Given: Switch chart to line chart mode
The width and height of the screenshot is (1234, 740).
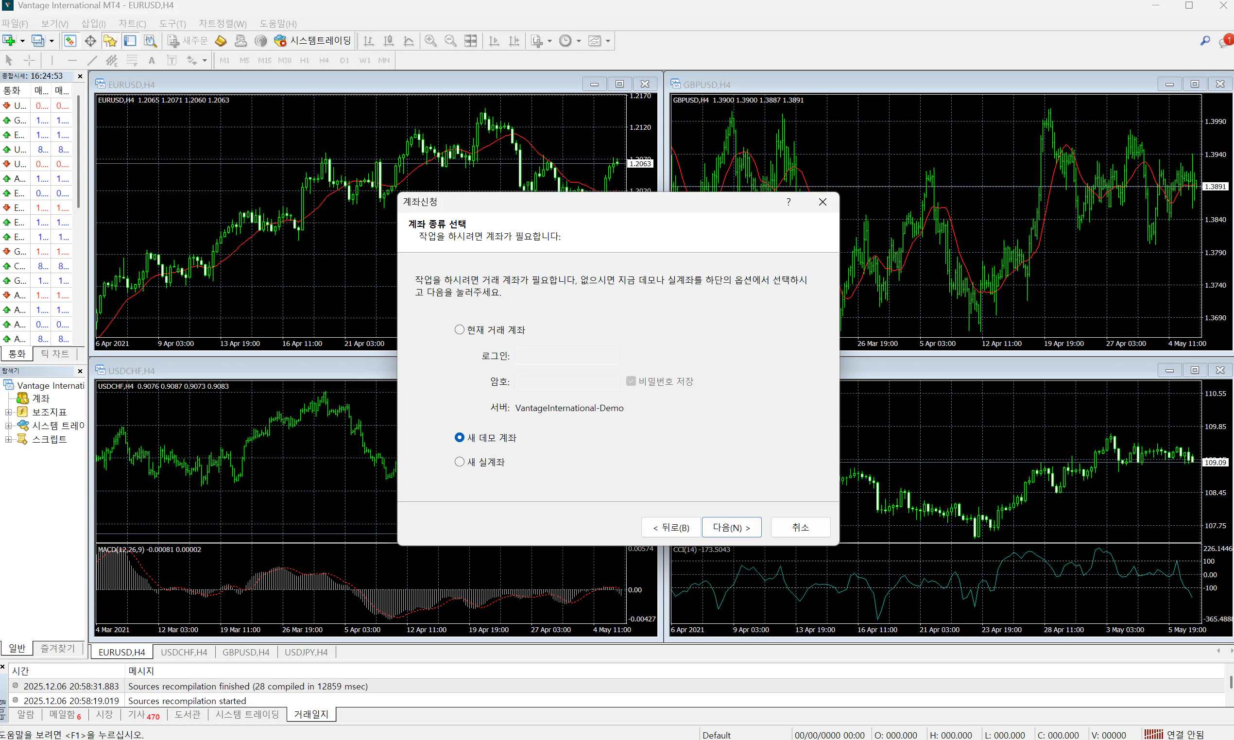Looking at the screenshot, I should click(409, 41).
